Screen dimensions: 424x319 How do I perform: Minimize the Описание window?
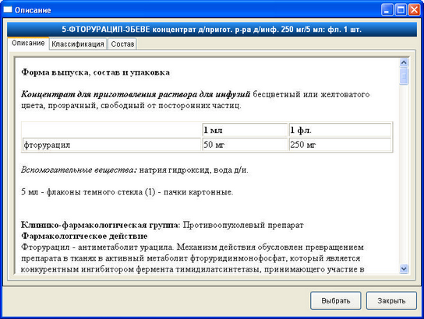[387, 10]
